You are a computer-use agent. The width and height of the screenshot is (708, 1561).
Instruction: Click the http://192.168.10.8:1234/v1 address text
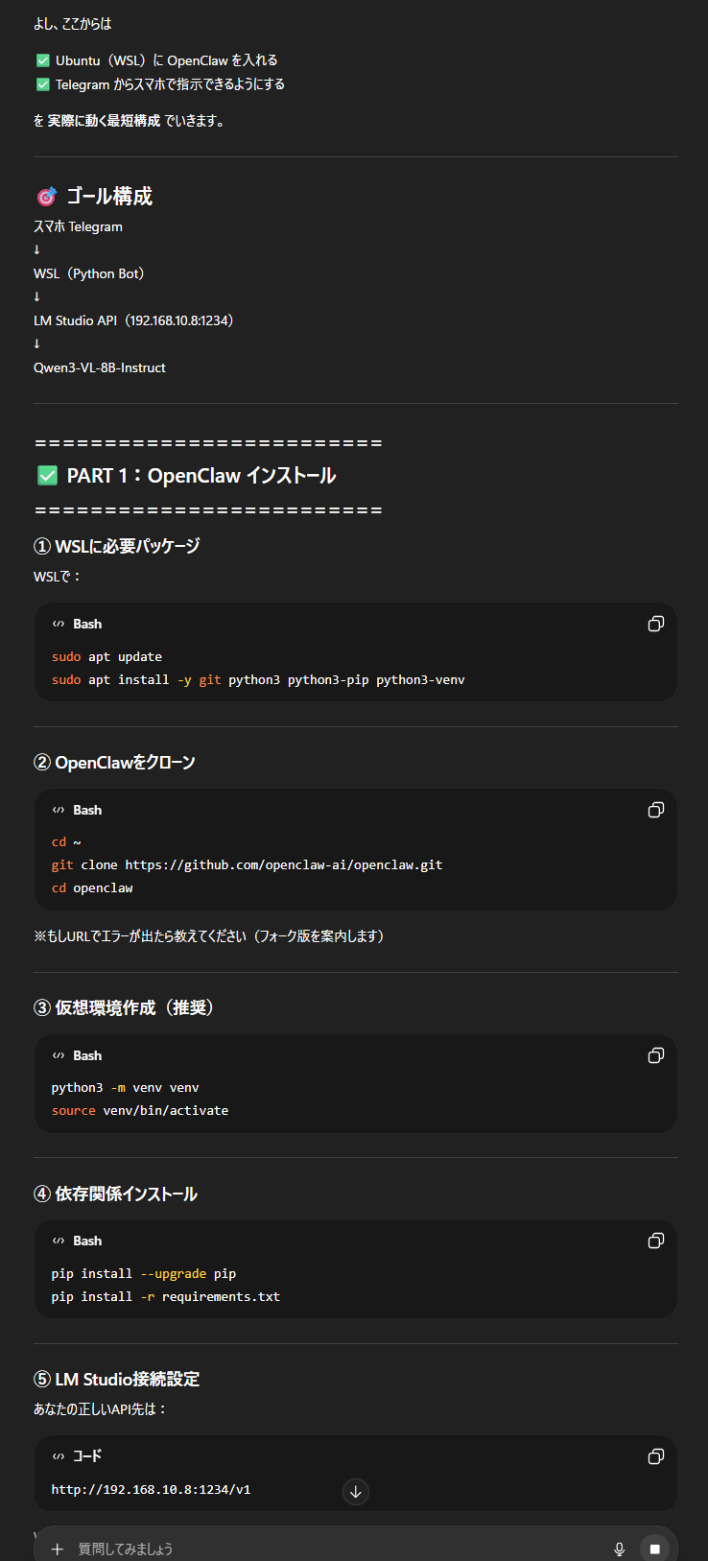[151, 1489]
